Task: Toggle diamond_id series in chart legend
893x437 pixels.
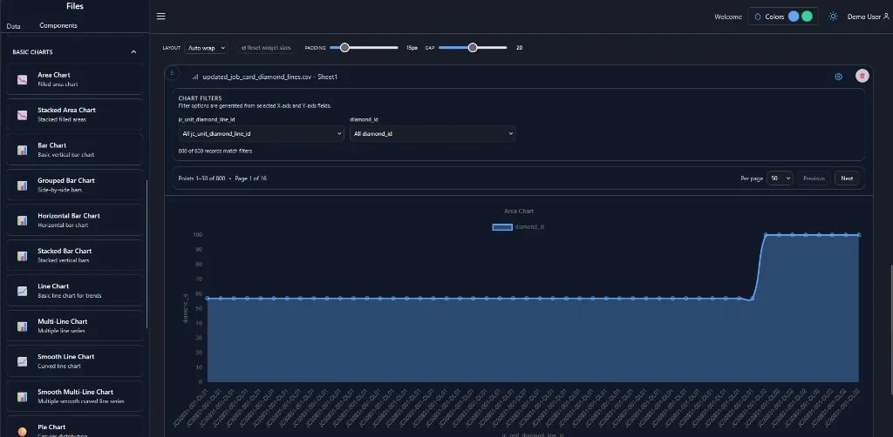Action: (x=518, y=226)
